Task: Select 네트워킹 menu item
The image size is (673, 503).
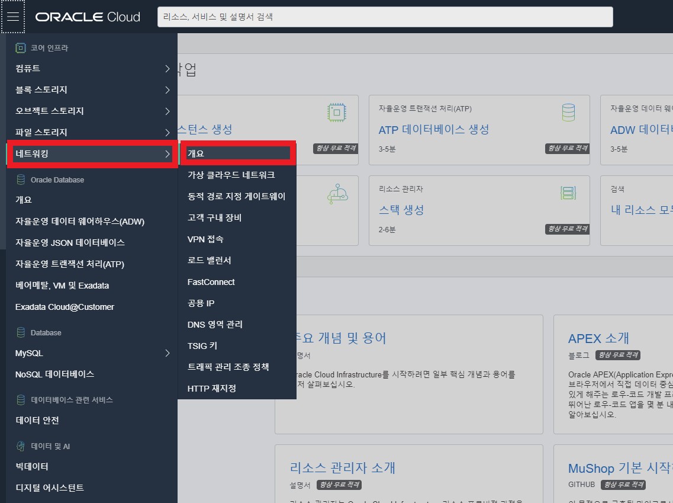Action: pyautogui.click(x=92, y=154)
